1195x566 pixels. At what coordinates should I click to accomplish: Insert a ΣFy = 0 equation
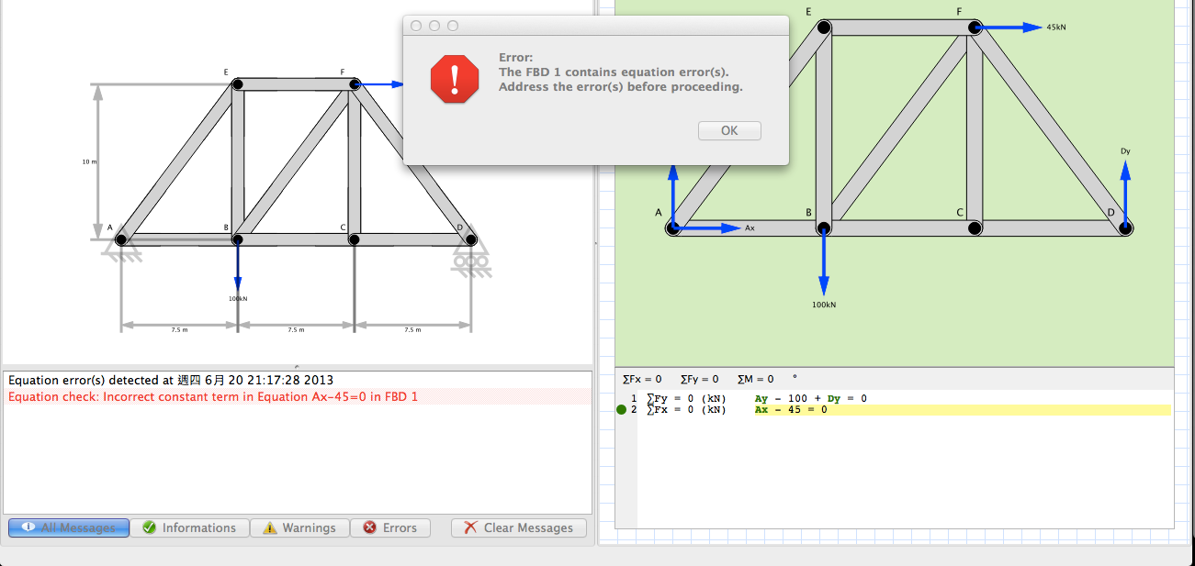(699, 379)
